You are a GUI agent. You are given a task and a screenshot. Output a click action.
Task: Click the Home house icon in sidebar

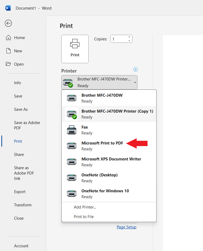point(8,38)
